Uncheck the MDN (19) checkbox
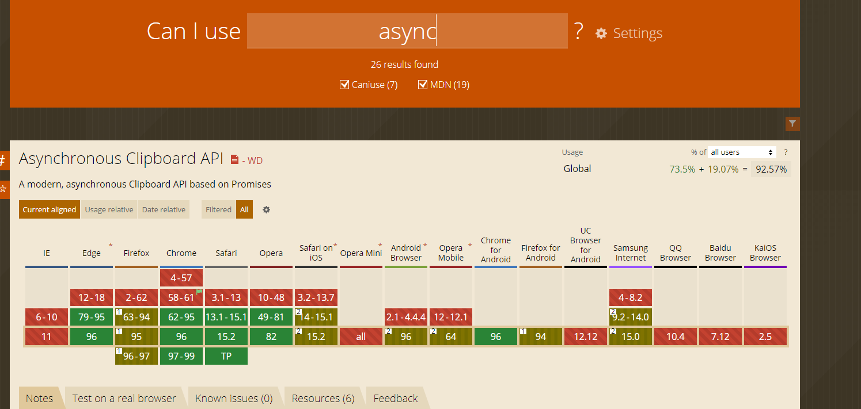861x409 pixels. coord(423,85)
